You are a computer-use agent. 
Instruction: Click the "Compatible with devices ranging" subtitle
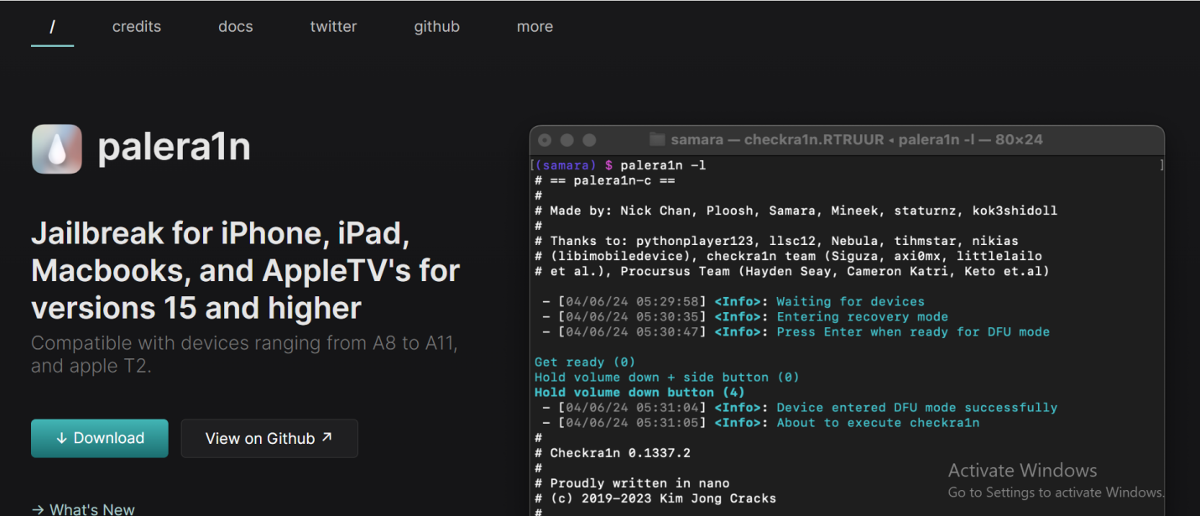pos(244,354)
